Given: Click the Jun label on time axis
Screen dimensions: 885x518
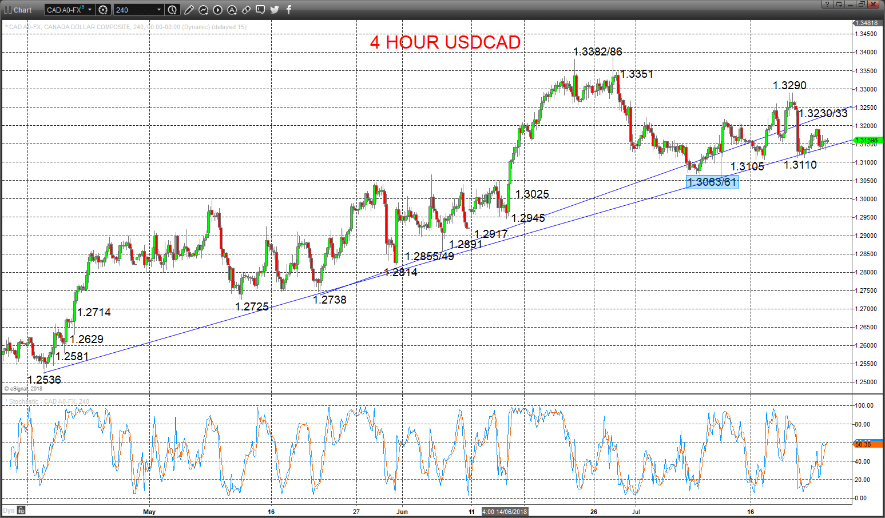Looking at the screenshot, I should pyautogui.click(x=402, y=512).
